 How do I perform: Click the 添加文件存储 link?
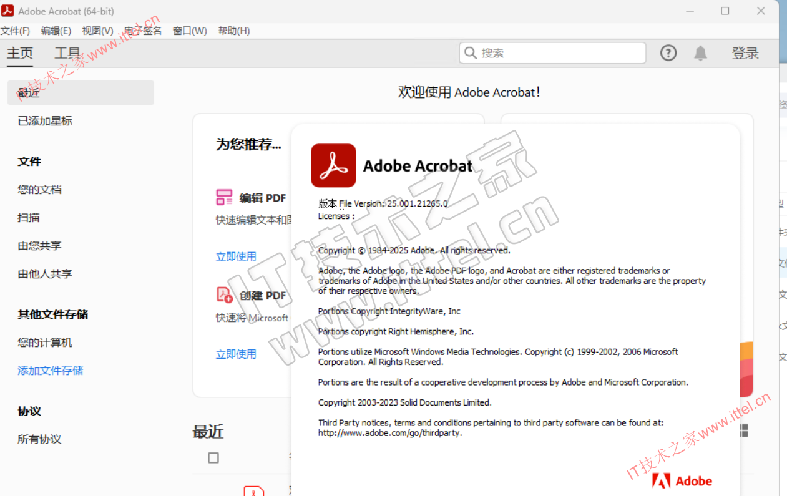(x=51, y=371)
